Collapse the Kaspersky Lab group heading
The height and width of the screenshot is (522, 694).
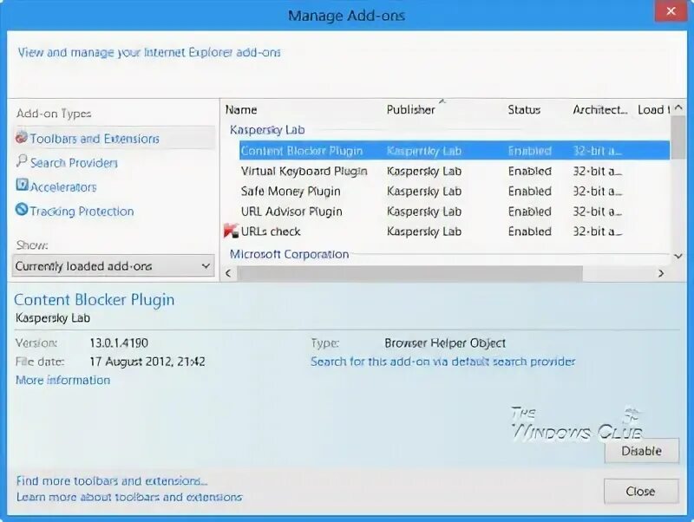click(x=267, y=129)
